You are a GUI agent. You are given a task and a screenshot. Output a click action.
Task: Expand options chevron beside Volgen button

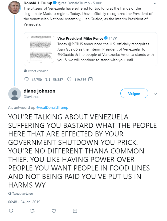155,94
